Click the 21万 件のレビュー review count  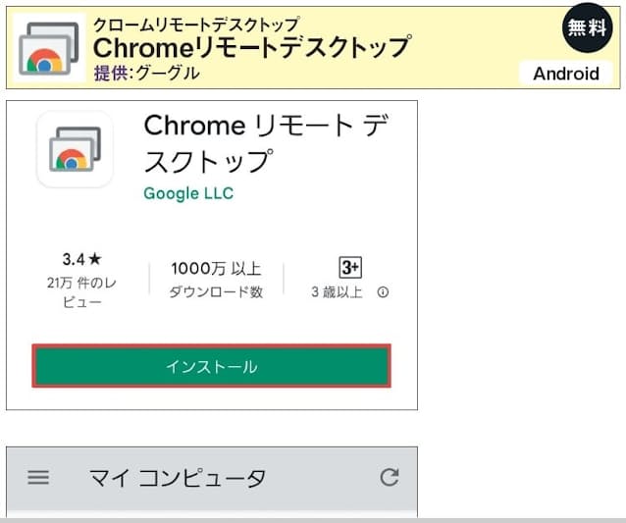(81, 292)
